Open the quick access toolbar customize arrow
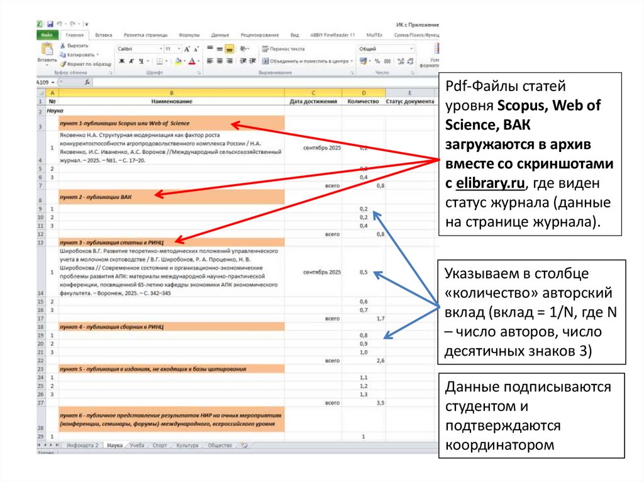Screen dimensions: 644x482 click(x=87, y=25)
